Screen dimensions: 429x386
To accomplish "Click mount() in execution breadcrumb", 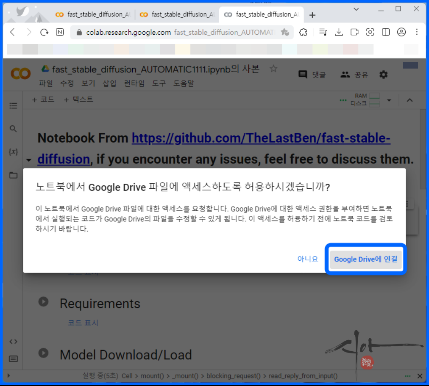I will click(x=152, y=376).
